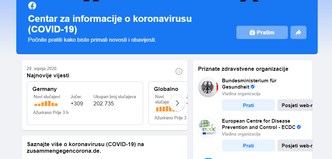Click Prati under Bundesministerium für Gesundheit
This screenshot has width=332, height=159.
coord(248,105)
